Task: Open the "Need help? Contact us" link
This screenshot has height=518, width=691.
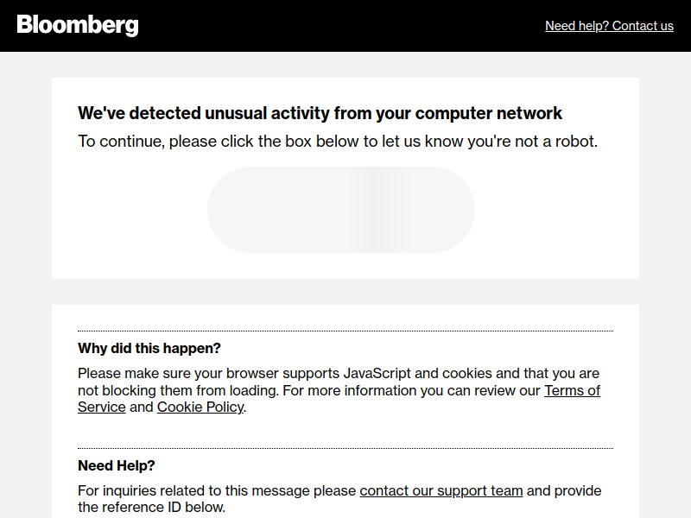Action: click(609, 26)
